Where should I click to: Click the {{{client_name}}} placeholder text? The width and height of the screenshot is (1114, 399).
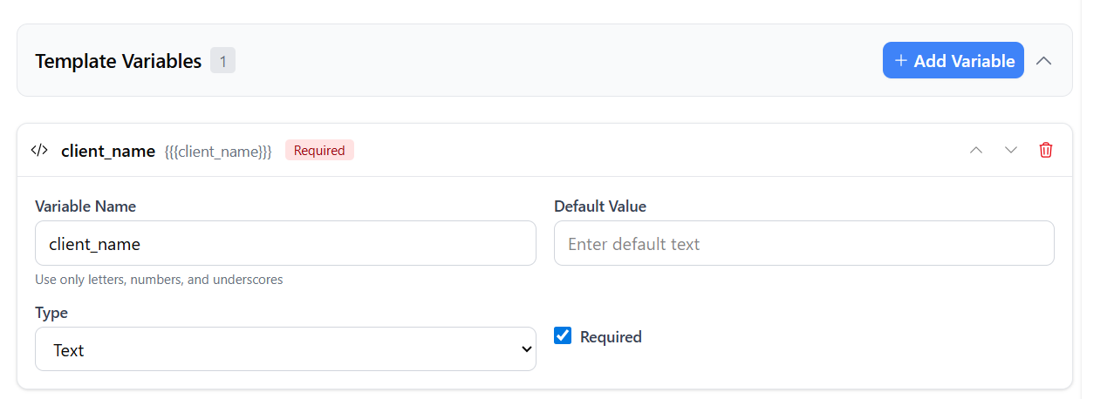pyautogui.click(x=218, y=152)
